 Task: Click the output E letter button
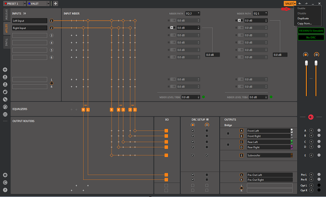coord(242,155)
